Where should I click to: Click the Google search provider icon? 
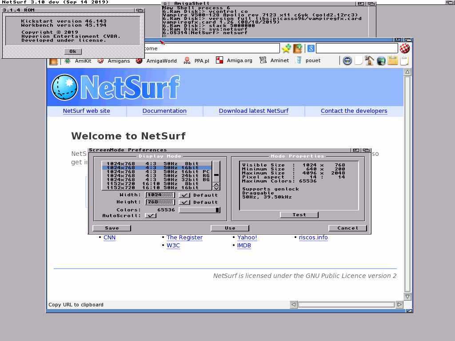[x=311, y=48]
